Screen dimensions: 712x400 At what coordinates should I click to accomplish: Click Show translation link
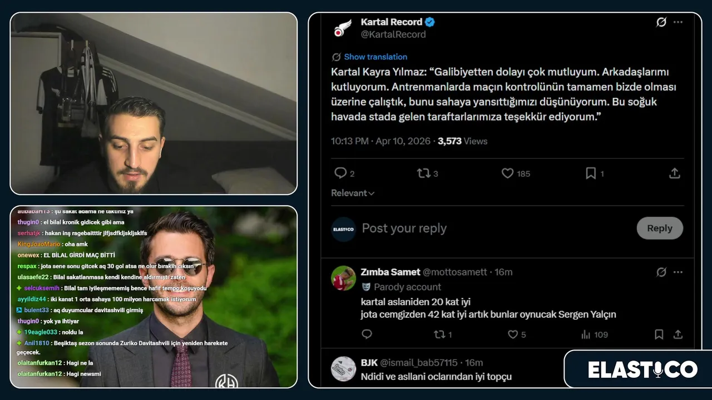click(375, 57)
